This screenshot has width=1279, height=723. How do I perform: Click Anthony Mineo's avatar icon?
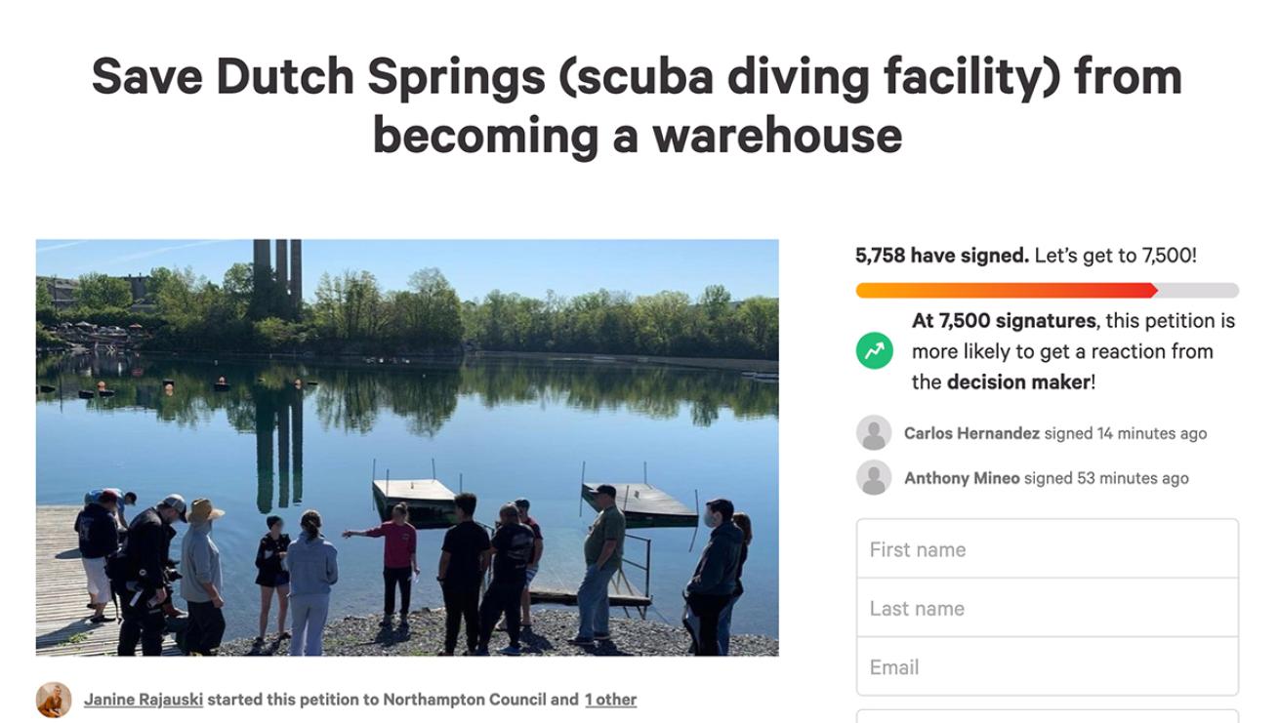point(874,478)
